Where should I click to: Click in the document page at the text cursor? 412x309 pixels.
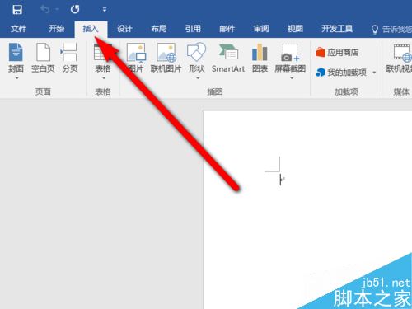[280, 180]
